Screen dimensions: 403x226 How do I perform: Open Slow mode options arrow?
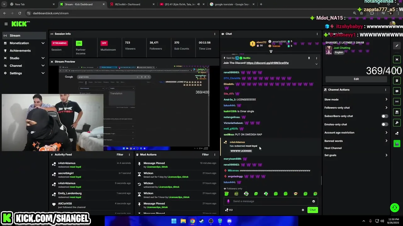(386, 100)
